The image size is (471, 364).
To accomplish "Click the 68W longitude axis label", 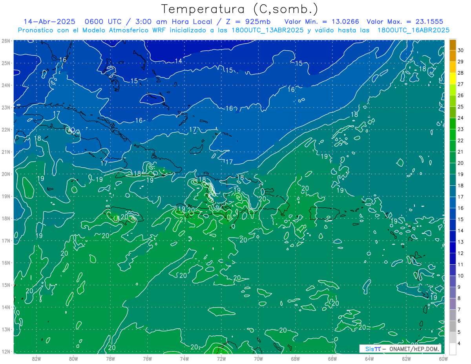I will coord(296,359).
